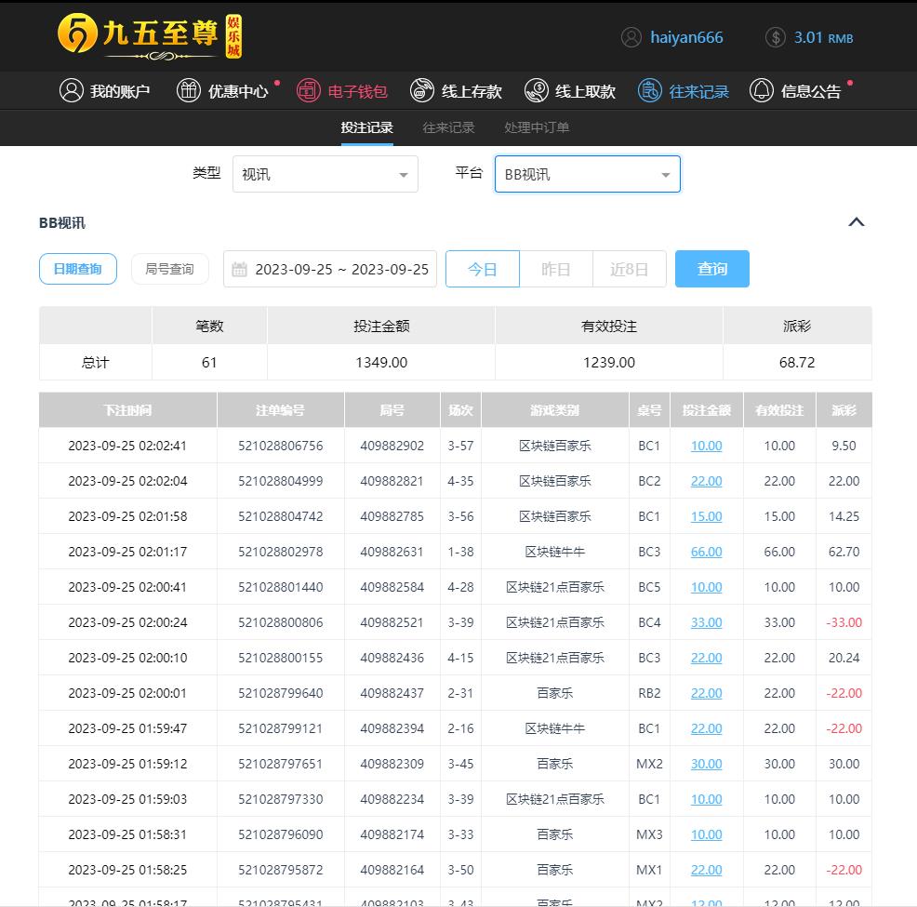The height and width of the screenshot is (907, 917).
Task: Open the 处理中订单 tab
Action: [x=537, y=127]
